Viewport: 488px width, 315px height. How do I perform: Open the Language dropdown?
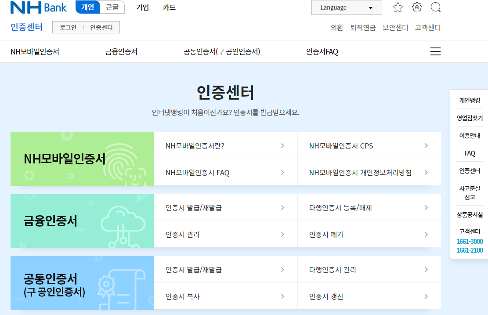[347, 7]
